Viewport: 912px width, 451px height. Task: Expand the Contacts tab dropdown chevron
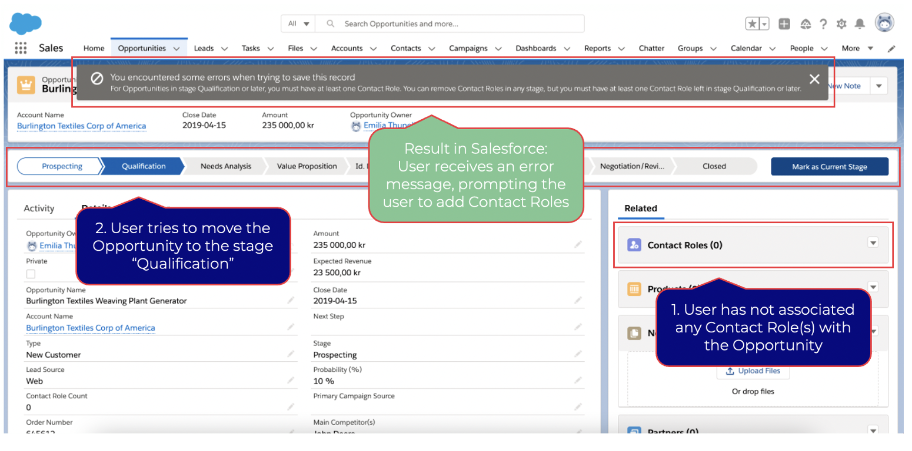pos(432,49)
